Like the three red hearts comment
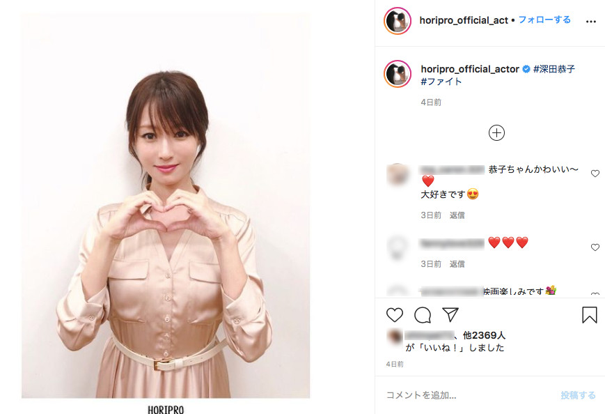Image resolution: width=605 pixels, height=414 pixels. click(x=595, y=247)
